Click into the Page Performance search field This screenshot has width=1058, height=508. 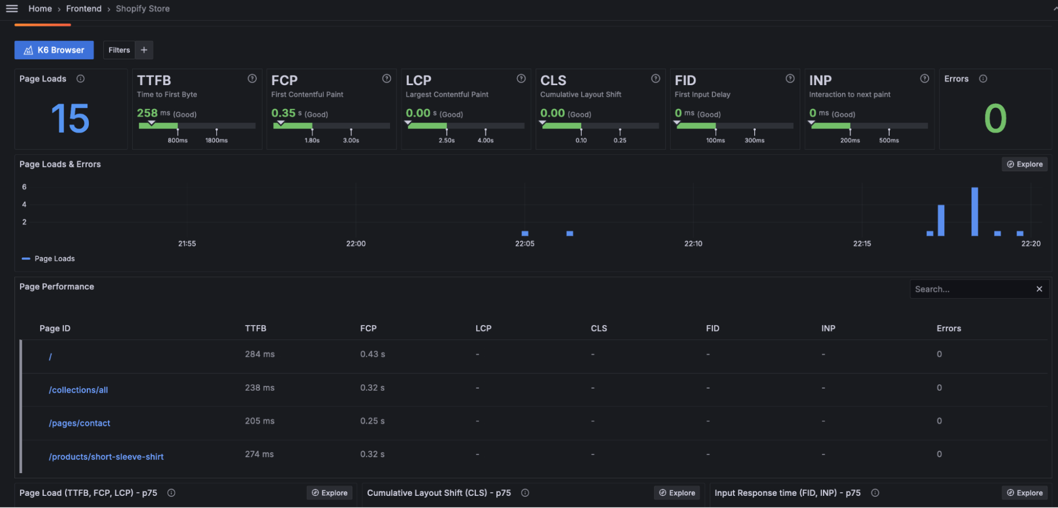[x=974, y=289]
